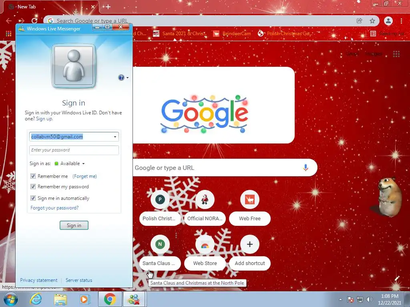
Task: Reload the page in Chrome
Action: pyautogui.click(x=34, y=21)
